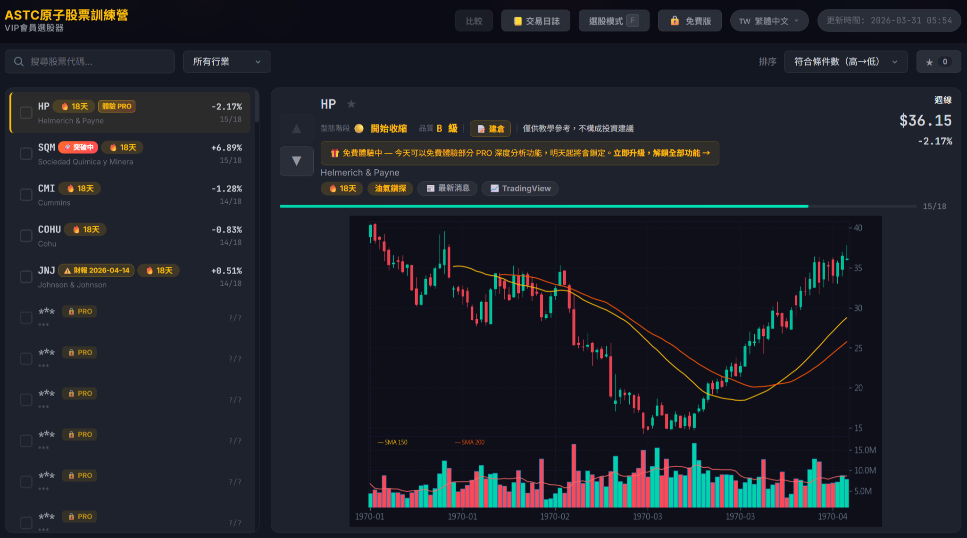967x538 pixels.
Task: Click the 建倉 position button
Action: [x=490, y=129]
